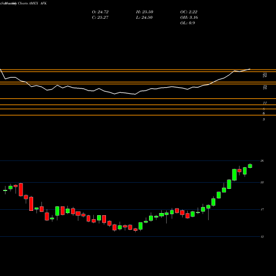Click the 22 price axis label
Viewport: 276px width, 276px height.
click(x=262, y=182)
